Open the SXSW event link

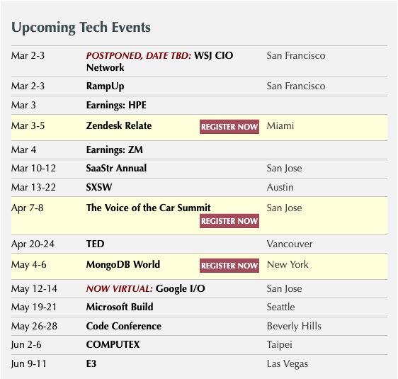pyautogui.click(x=99, y=187)
